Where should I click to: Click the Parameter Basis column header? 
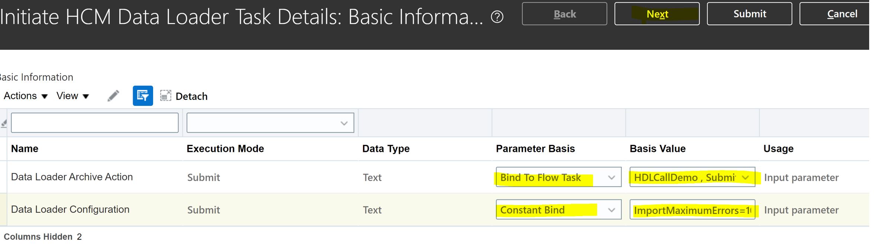pyautogui.click(x=535, y=149)
